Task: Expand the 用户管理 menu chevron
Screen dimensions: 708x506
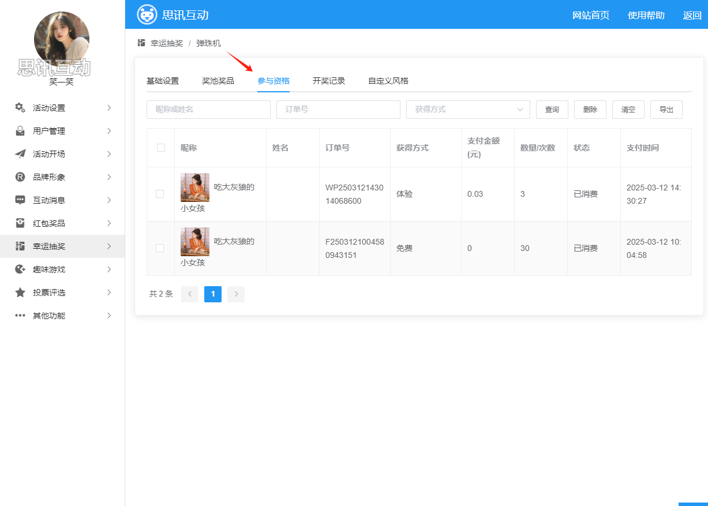Action: pos(109,131)
